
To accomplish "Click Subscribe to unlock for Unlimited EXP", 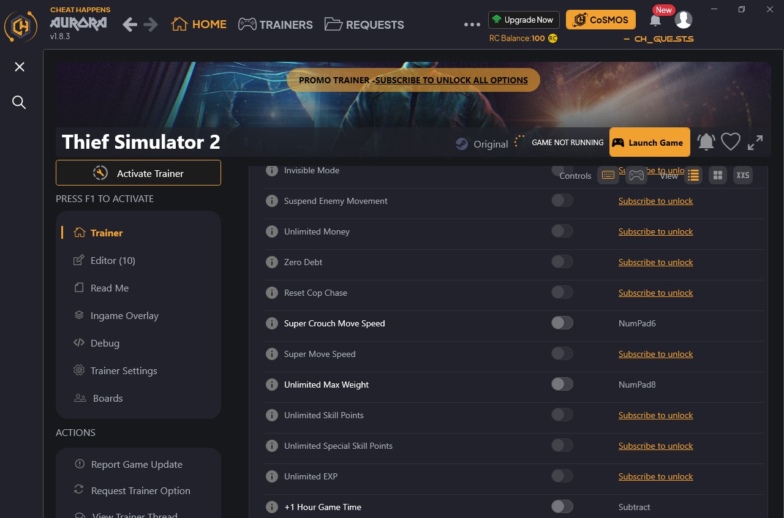I will pos(656,476).
